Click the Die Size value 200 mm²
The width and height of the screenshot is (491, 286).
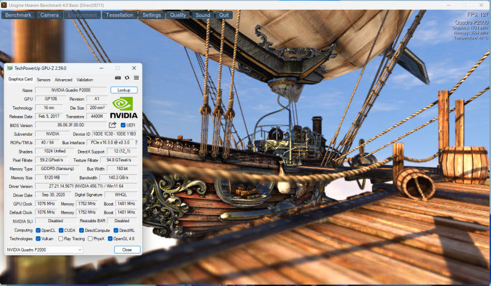pyautogui.click(x=97, y=107)
